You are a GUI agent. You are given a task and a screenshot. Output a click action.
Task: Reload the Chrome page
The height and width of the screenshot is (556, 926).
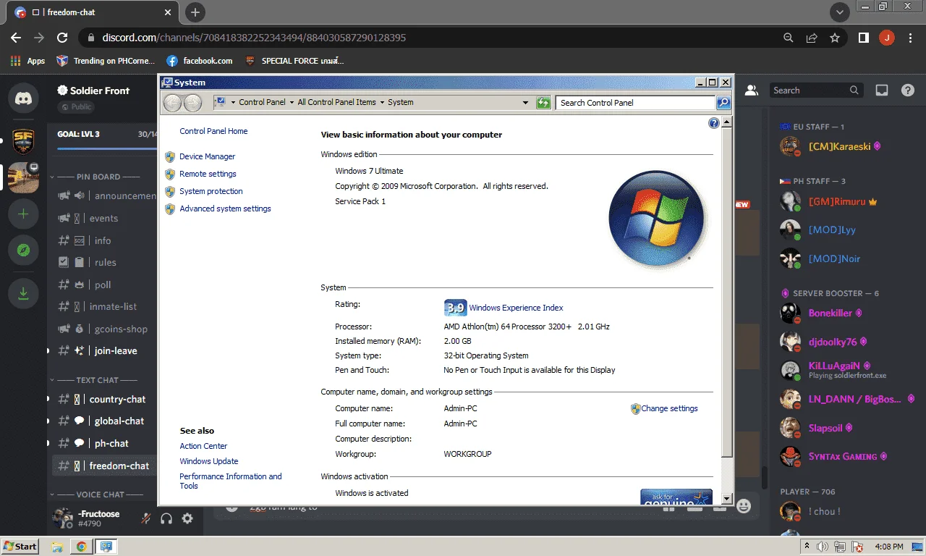pyautogui.click(x=62, y=38)
